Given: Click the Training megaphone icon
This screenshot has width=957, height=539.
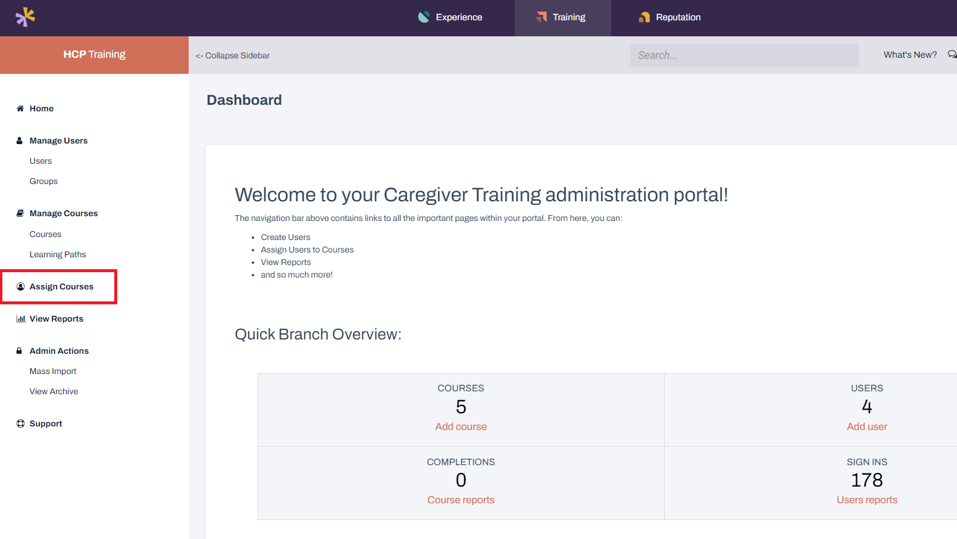Looking at the screenshot, I should 542,17.
